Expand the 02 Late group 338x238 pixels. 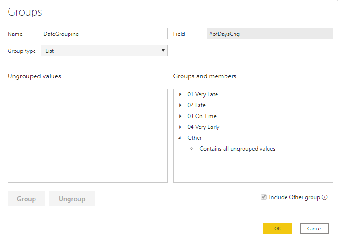pos(180,105)
